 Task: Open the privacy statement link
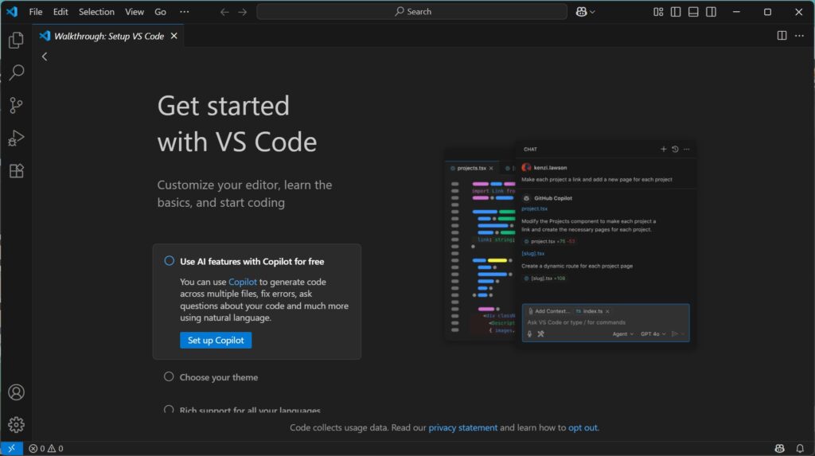[x=462, y=427]
